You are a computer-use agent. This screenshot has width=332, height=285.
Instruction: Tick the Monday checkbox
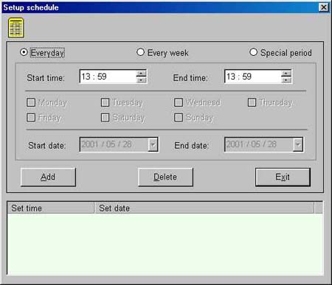click(31, 102)
